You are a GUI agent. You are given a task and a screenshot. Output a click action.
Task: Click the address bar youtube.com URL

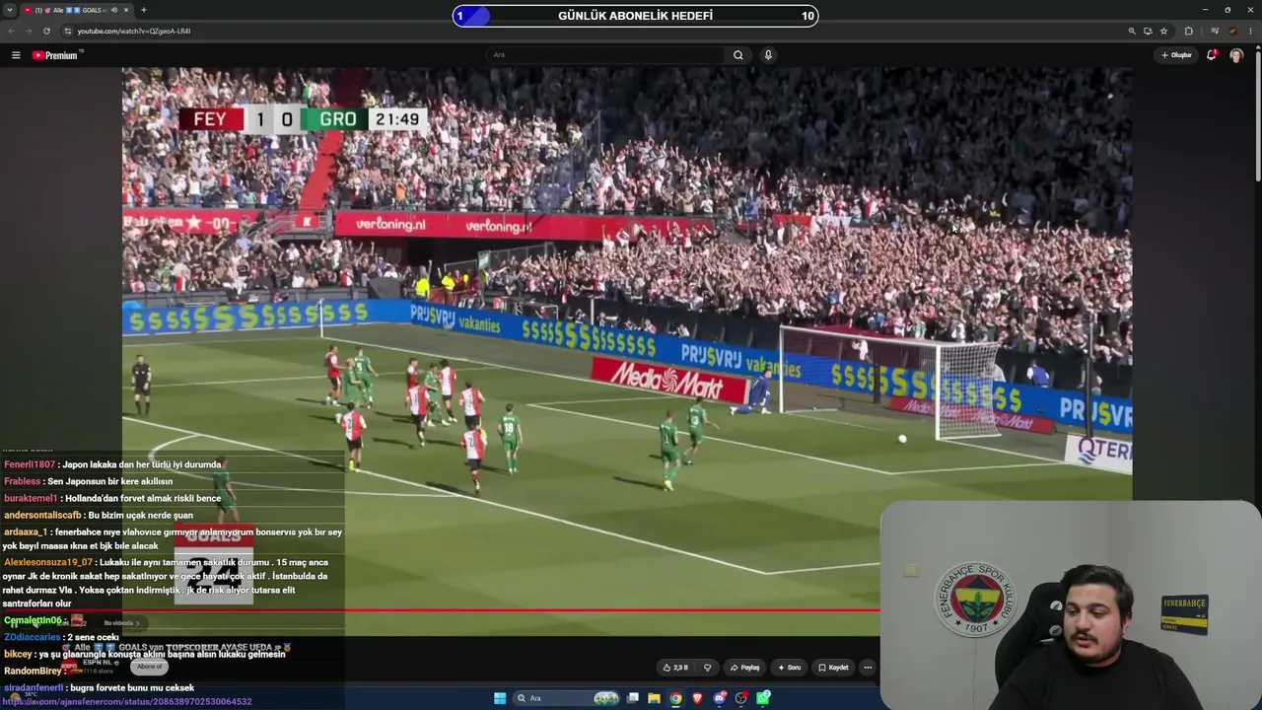point(134,31)
